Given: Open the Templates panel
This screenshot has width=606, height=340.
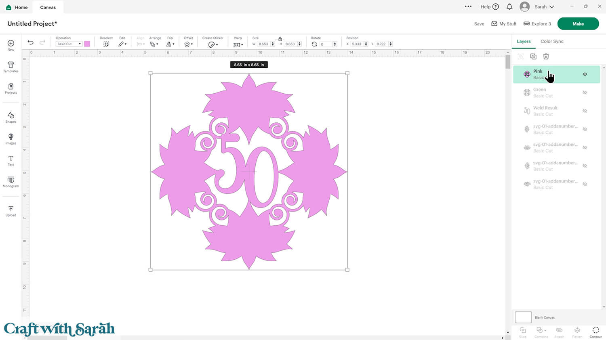Looking at the screenshot, I should [x=11, y=67].
